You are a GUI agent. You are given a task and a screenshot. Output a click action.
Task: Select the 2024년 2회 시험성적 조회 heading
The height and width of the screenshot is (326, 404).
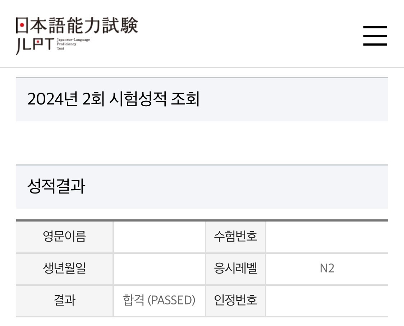[113, 99]
